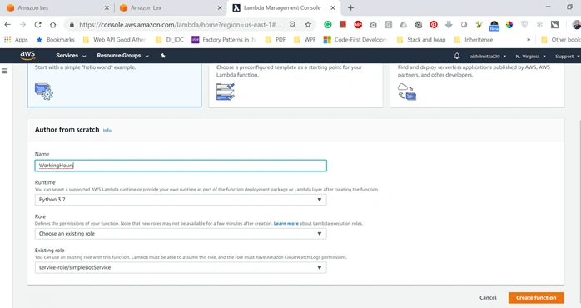
Task: Select the Blueprints checklist card icon
Action: click(x=226, y=92)
